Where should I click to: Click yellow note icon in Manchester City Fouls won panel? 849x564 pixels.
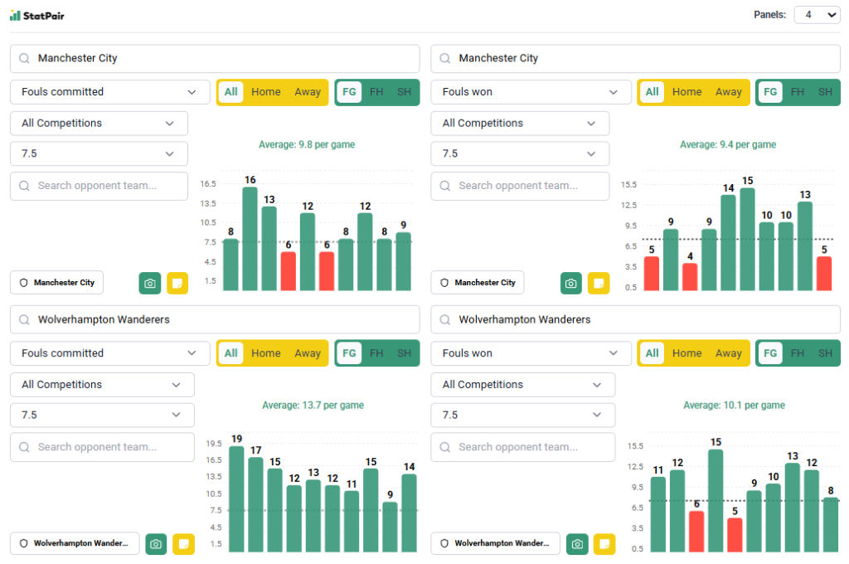coord(599,283)
